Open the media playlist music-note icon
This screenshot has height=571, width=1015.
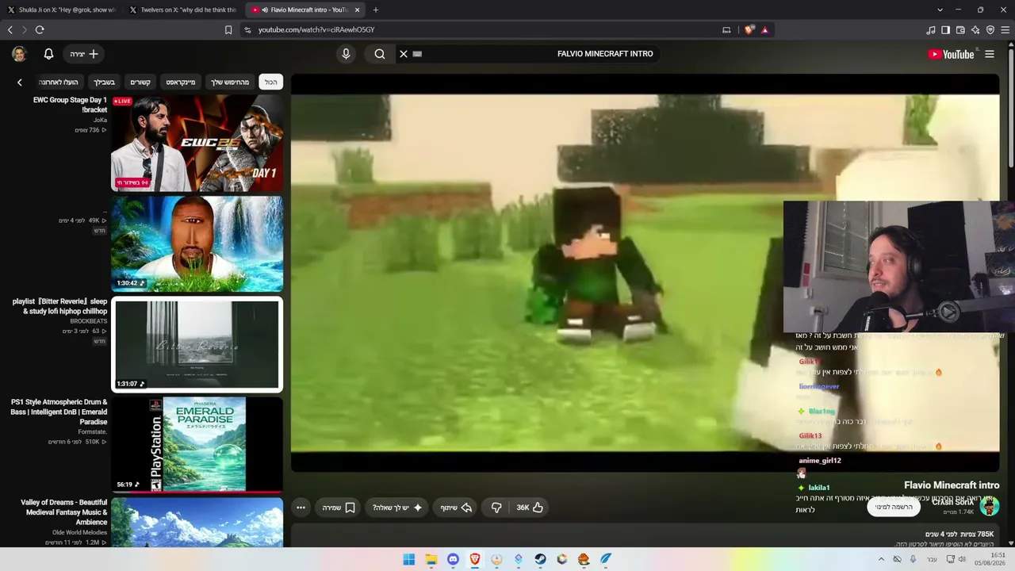click(930, 30)
